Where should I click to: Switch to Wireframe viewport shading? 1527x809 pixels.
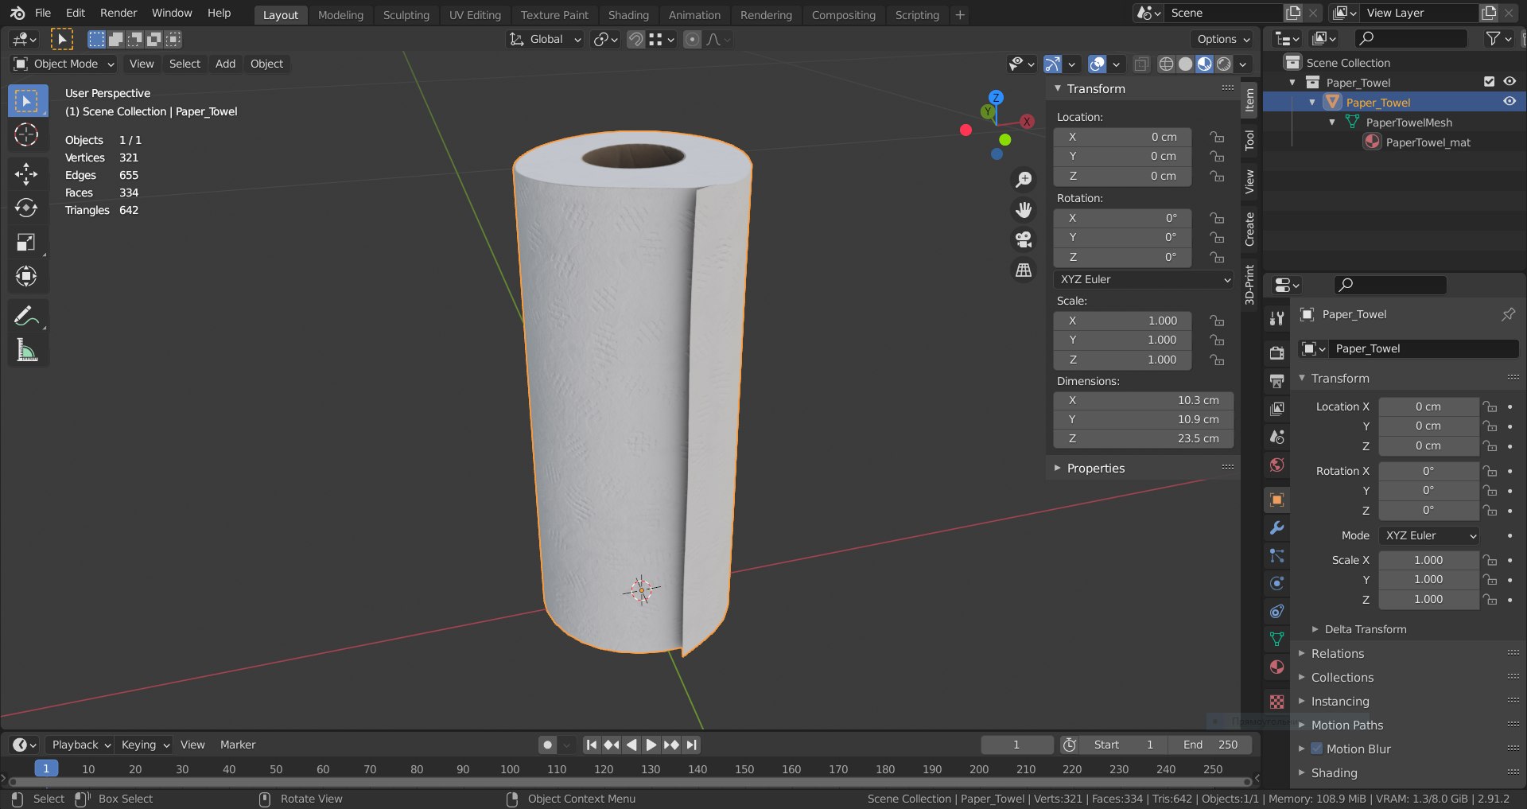tap(1166, 64)
